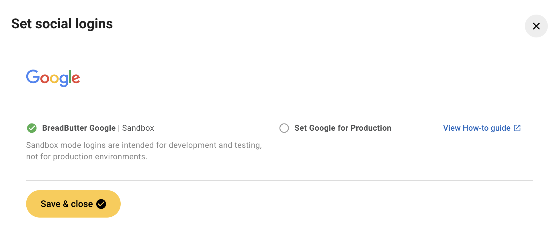Click the sandbox mode description line
This screenshot has height=227, width=559.
[144, 145]
